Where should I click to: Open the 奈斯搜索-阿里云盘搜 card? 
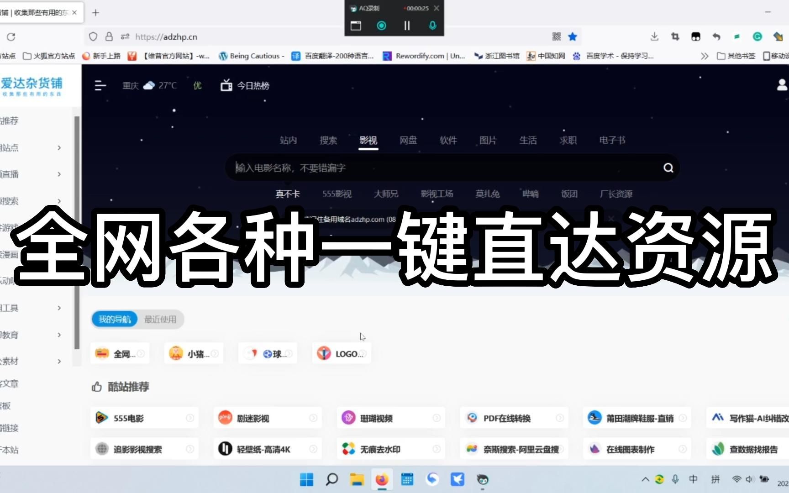coord(514,449)
